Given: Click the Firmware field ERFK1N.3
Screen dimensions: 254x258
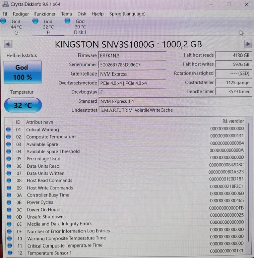Looking at the screenshot, I should pyautogui.click(x=132, y=56).
